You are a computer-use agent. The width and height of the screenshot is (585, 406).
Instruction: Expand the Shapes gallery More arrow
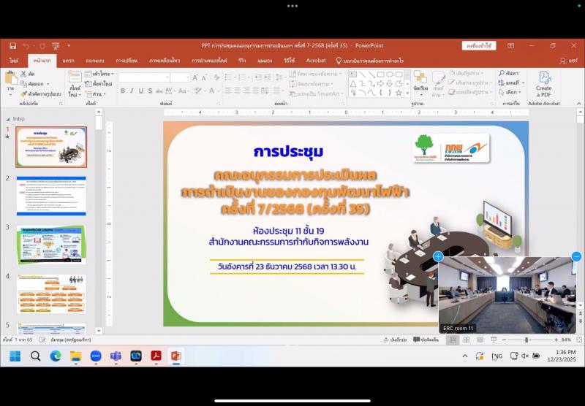coord(407,93)
